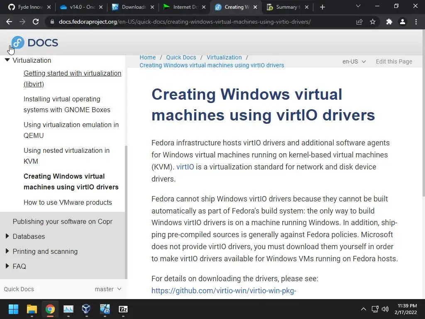Expand the FAQ section
The height and width of the screenshot is (319, 425).
[7, 266]
